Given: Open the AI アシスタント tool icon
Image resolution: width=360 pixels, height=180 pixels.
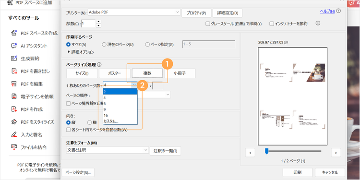Looking at the screenshot, I should [x=14, y=46].
